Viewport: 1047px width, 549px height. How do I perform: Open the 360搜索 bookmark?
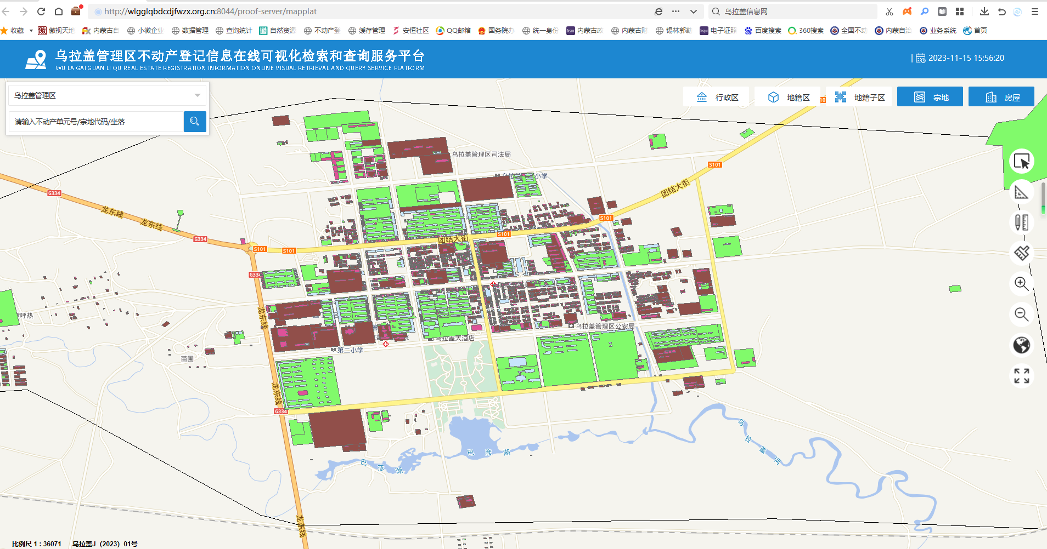(806, 31)
